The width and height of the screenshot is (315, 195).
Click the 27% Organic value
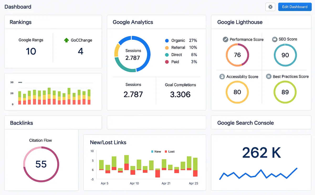(x=193, y=41)
